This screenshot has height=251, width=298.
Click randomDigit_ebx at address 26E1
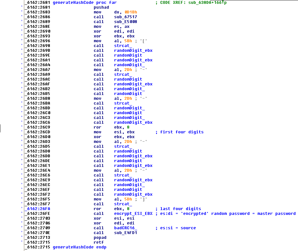pyautogui.click(x=133, y=166)
